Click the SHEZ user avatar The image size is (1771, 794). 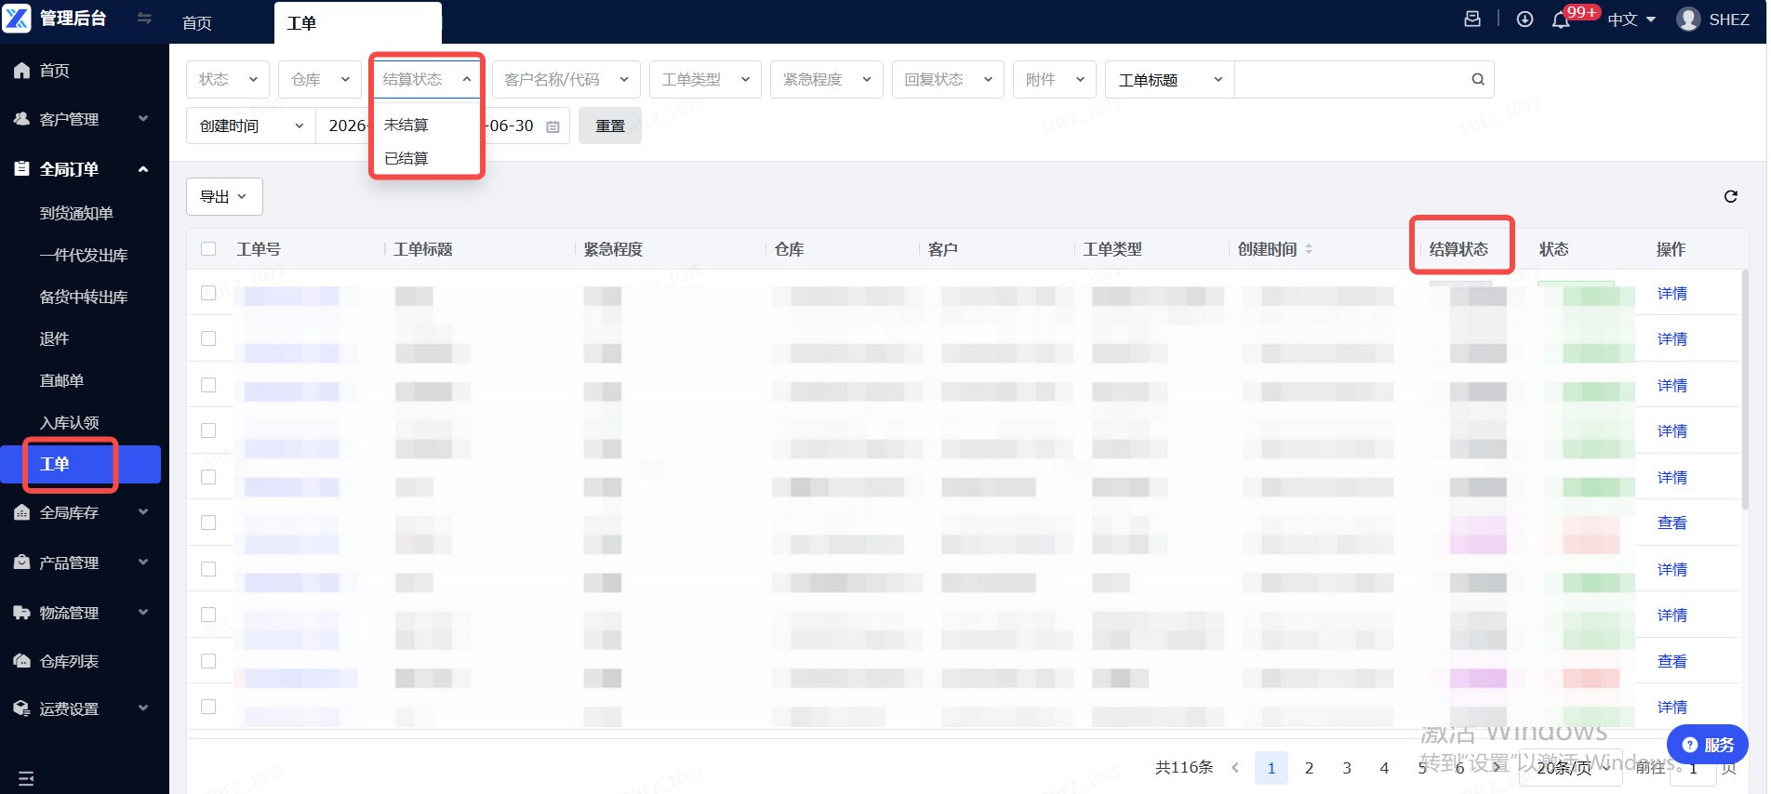click(x=1688, y=19)
